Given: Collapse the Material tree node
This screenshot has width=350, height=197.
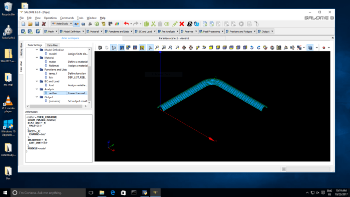Looking at the screenshot, I should point(37,58).
